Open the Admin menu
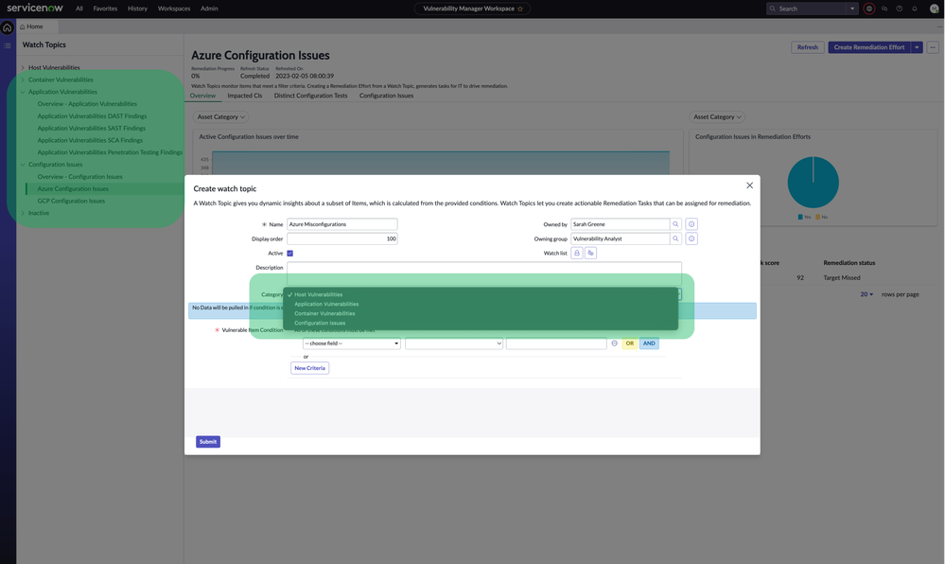 tap(209, 9)
